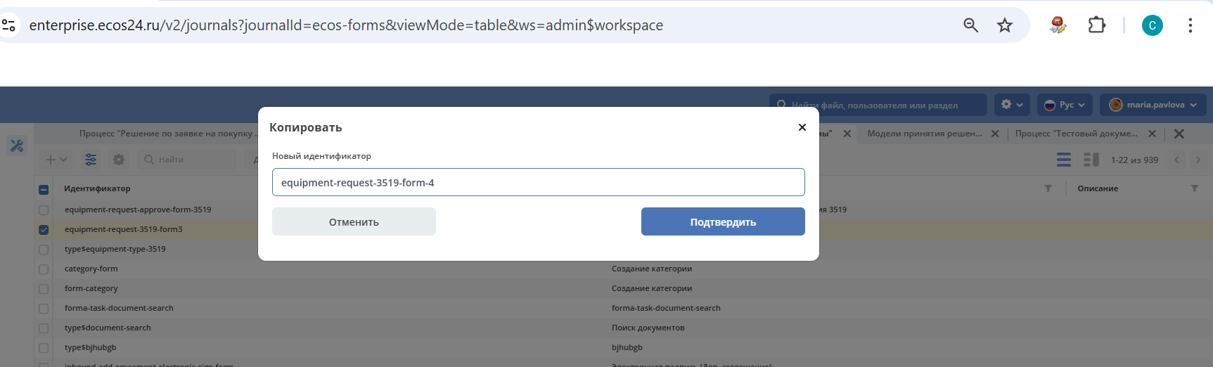Viewport: 1213px width, 367px height.
Task: Open the gear settings dropdown in header
Action: tap(1011, 105)
